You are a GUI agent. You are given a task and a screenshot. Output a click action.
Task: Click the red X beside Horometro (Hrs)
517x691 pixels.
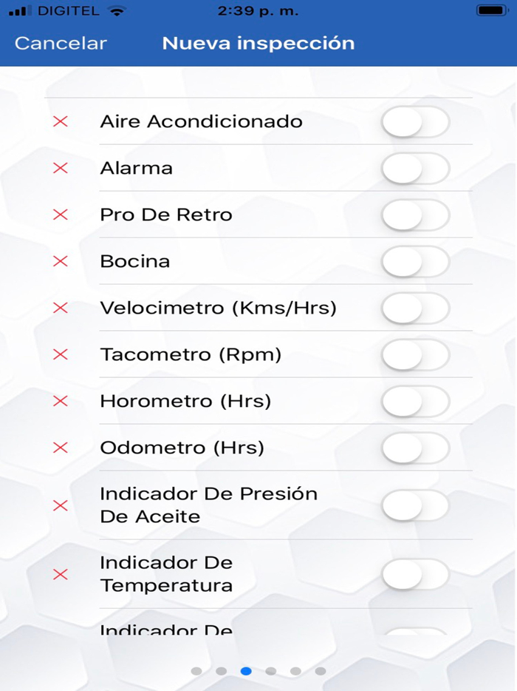pyautogui.click(x=61, y=401)
